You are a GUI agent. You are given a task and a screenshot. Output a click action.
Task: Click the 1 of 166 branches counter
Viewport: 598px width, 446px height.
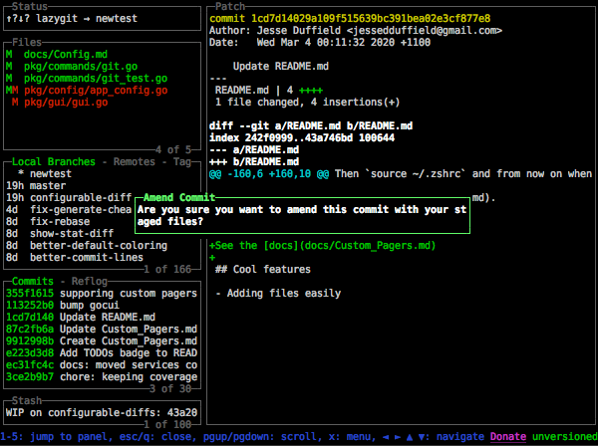pos(167,269)
